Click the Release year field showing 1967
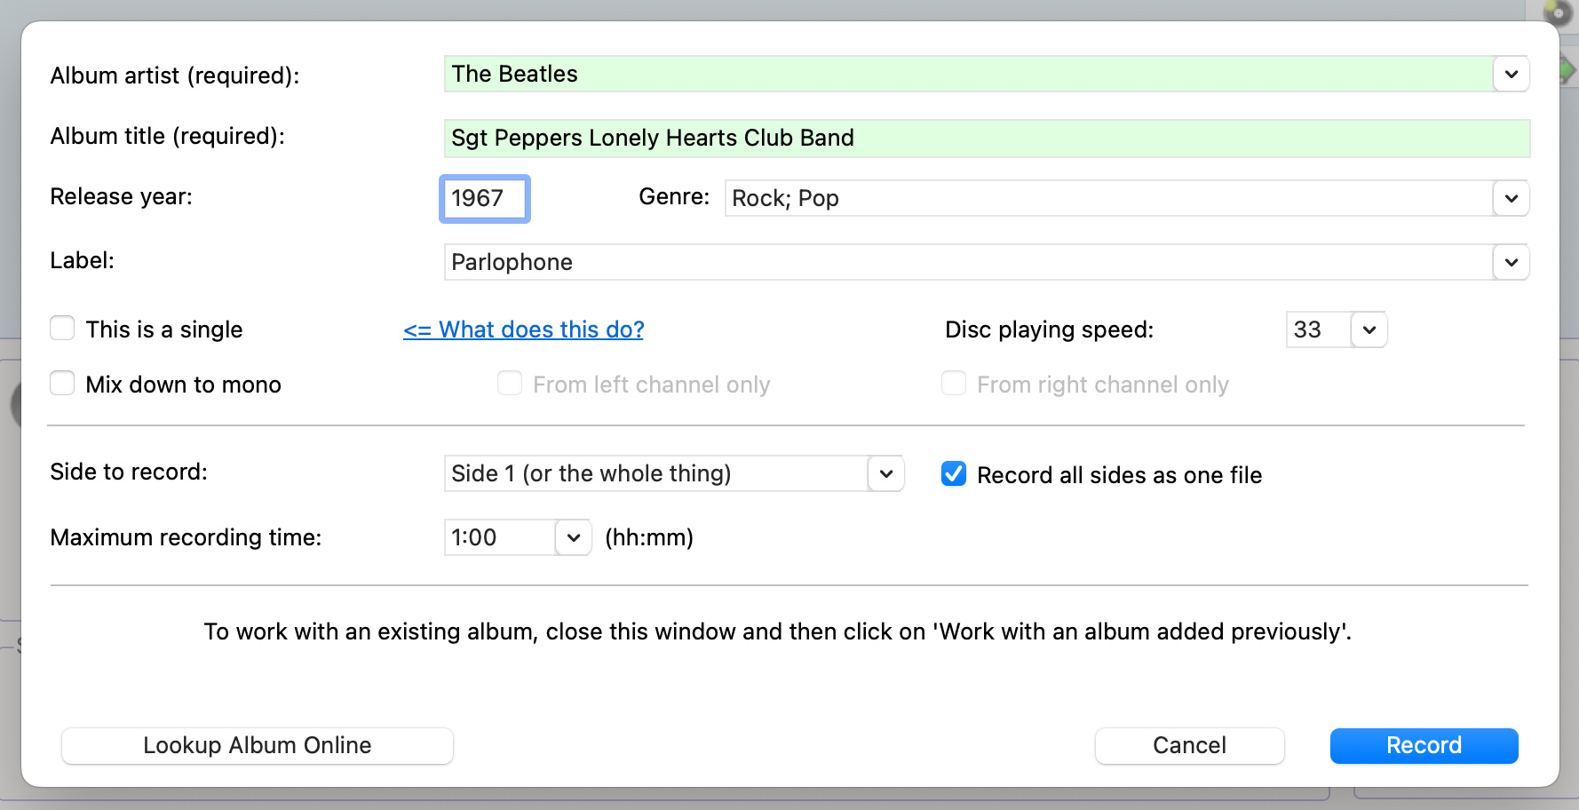Image resolution: width=1579 pixels, height=810 pixels. [484, 199]
